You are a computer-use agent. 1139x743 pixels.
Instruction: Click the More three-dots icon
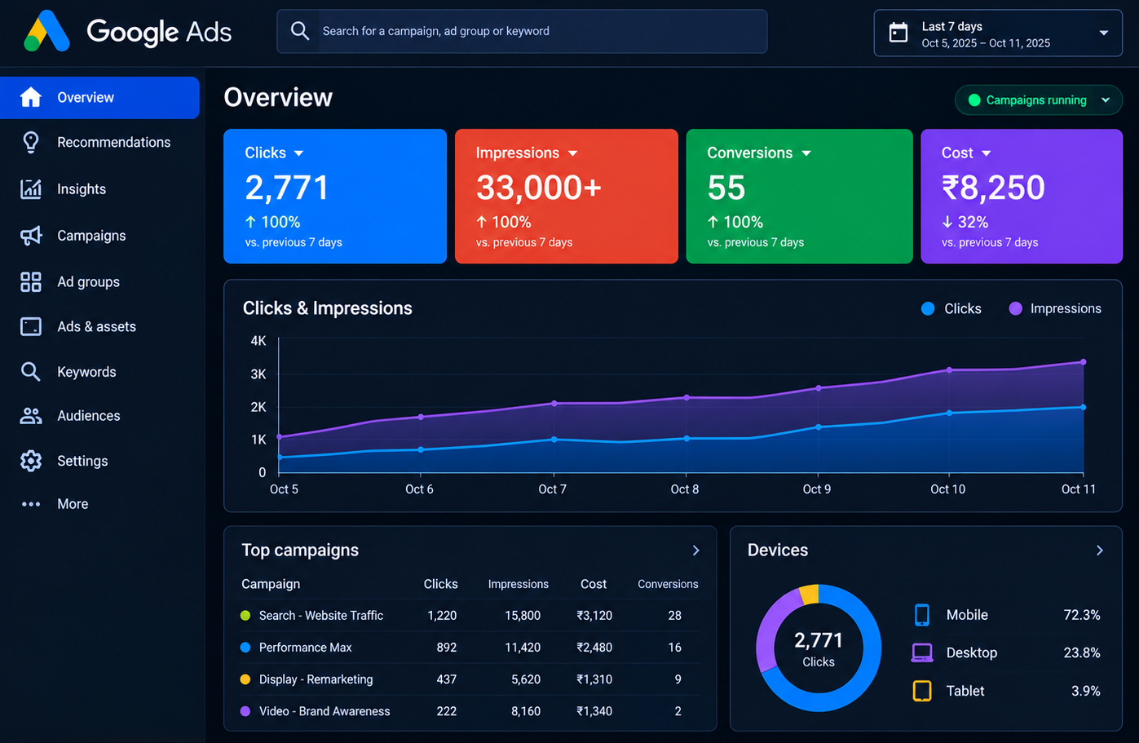(31, 504)
